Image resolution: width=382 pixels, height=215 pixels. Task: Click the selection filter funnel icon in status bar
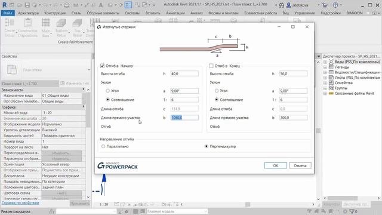[352, 211]
